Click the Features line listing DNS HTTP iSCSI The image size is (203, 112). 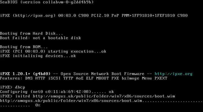[x=84, y=78]
